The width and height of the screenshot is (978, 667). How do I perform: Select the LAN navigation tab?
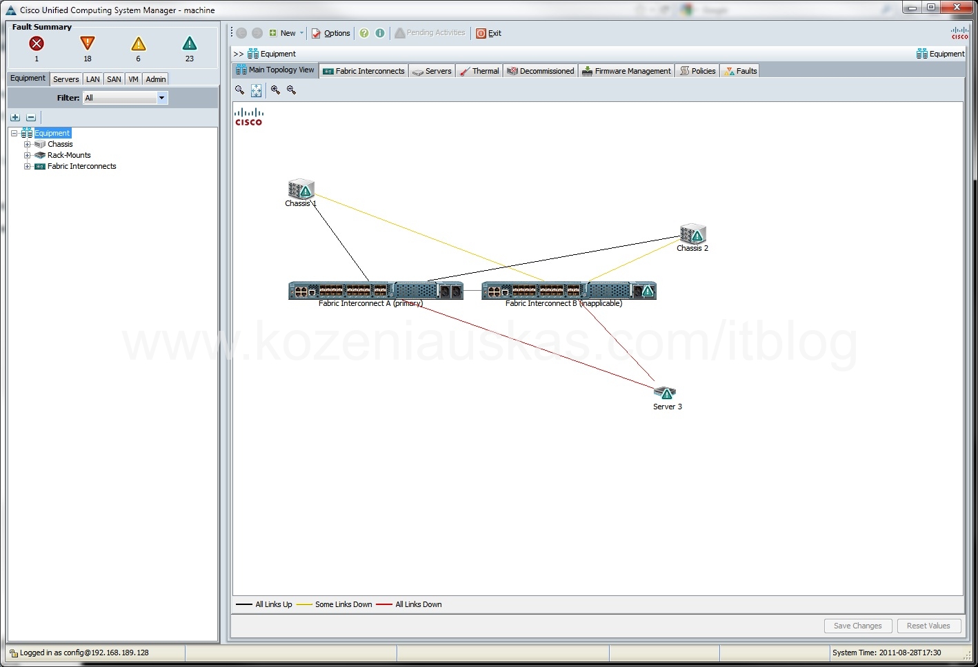coord(93,79)
